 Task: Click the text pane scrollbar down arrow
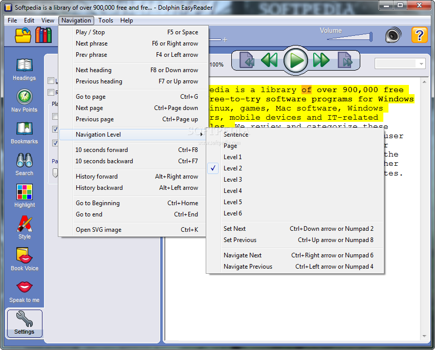pos(424,336)
